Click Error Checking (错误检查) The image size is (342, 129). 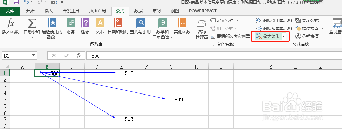tap(307, 29)
